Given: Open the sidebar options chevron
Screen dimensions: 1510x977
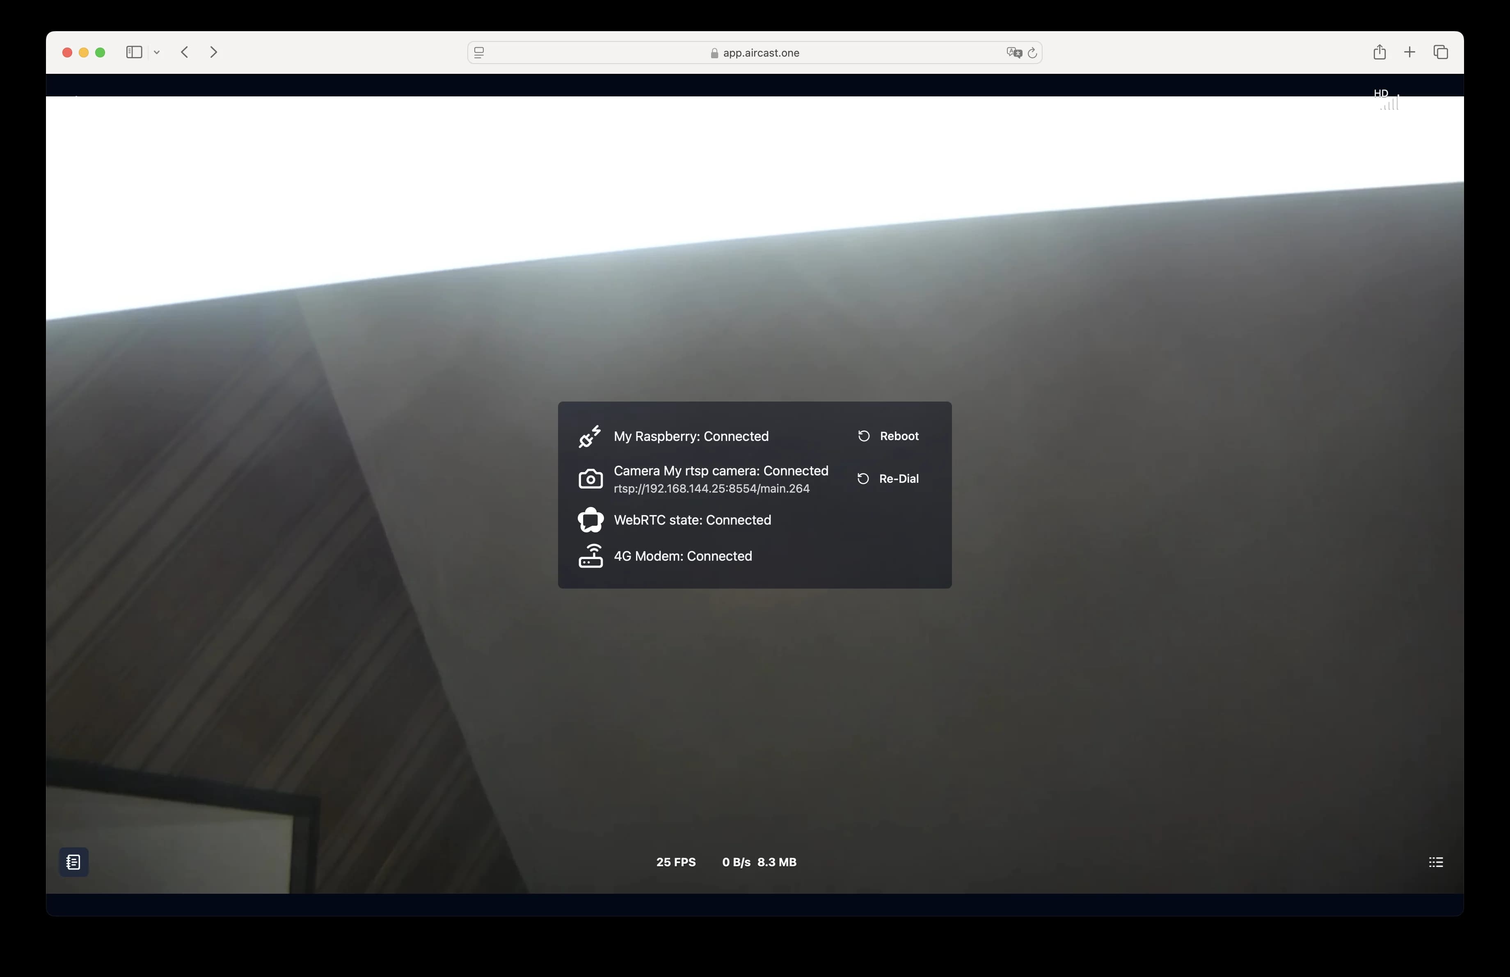Looking at the screenshot, I should [157, 52].
